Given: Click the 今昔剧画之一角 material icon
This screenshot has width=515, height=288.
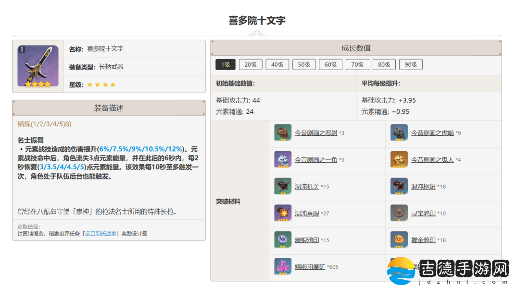Looking at the screenshot, I should [283, 159].
